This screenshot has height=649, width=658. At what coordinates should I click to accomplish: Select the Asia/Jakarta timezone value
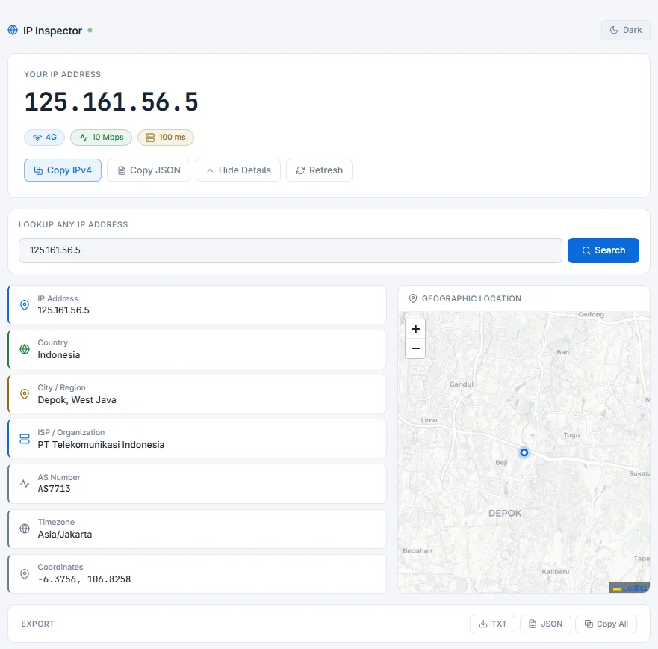click(65, 535)
